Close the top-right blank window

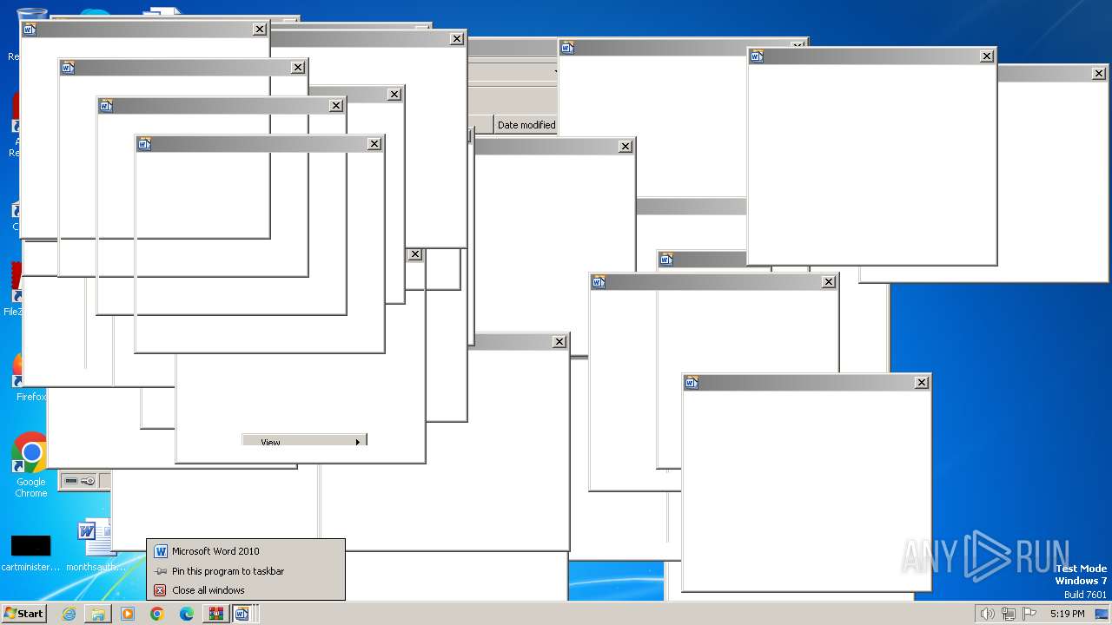pyautogui.click(x=987, y=56)
